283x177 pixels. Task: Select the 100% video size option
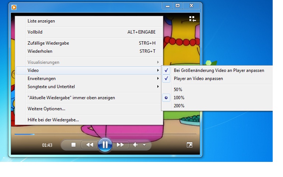179,98
